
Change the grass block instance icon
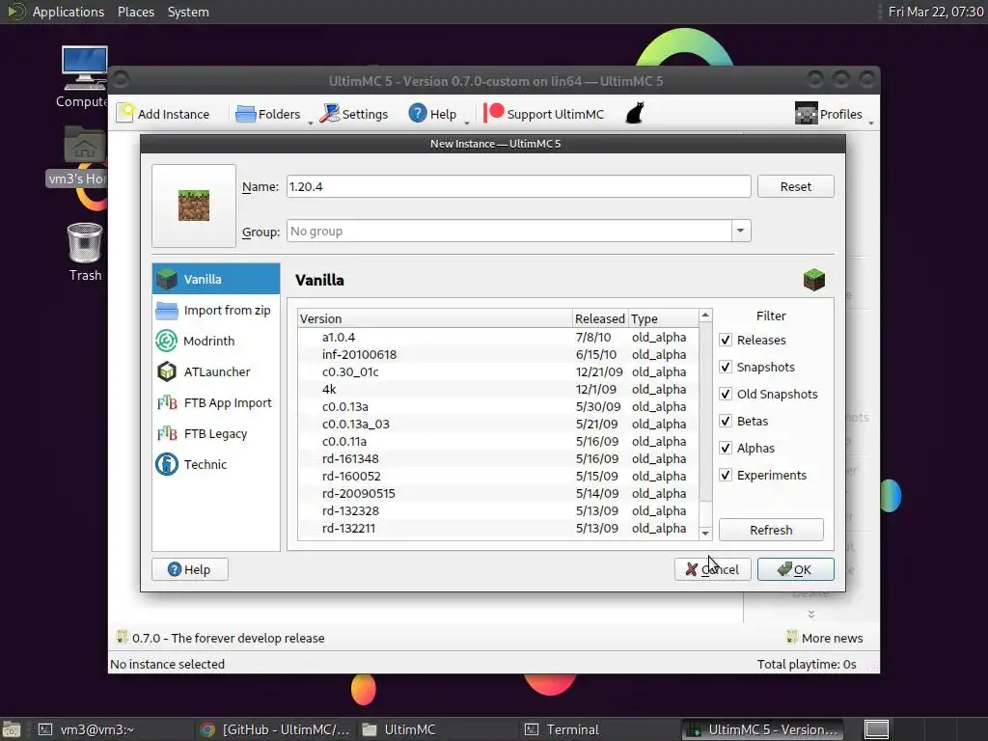(x=194, y=206)
